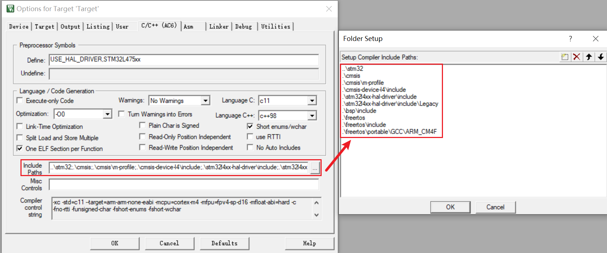Select freertos\portable\GCC\ARM_CM4F path
This screenshot has width=607, height=253.
click(x=390, y=132)
